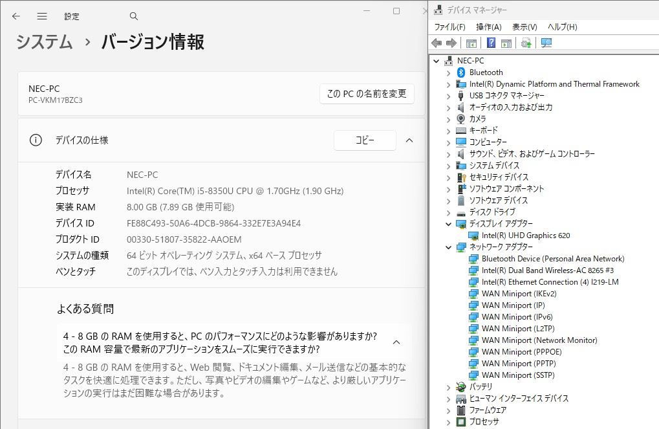
Task: Open the Settings hamburger navigation menu
Action: click(x=42, y=16)
